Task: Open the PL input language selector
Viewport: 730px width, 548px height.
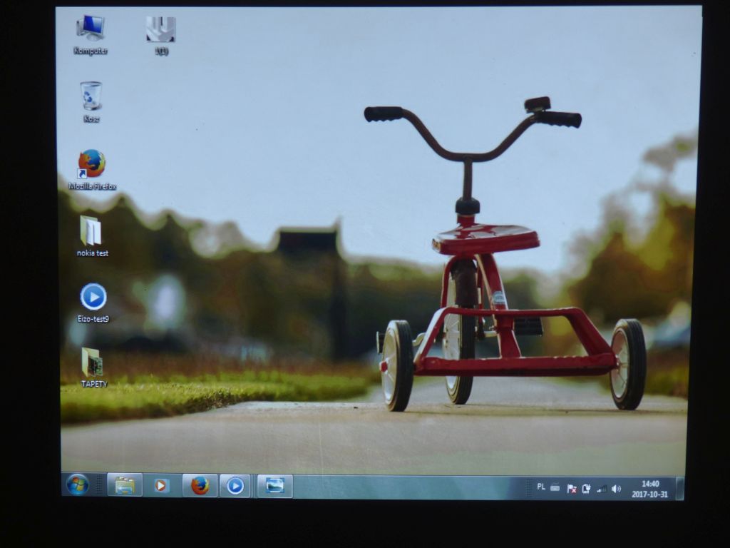Action: click(541, 487)
